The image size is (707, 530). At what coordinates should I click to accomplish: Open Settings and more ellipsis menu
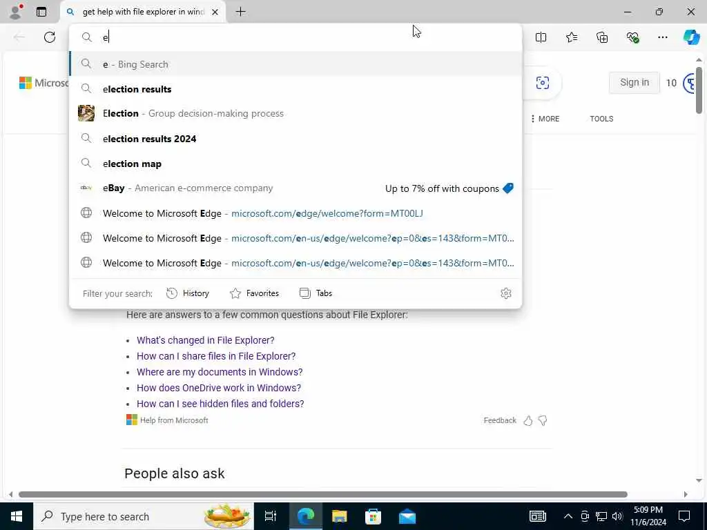click(662, 37)
